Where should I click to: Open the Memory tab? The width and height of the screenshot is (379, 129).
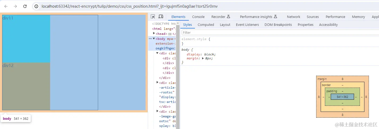[359, 17]
